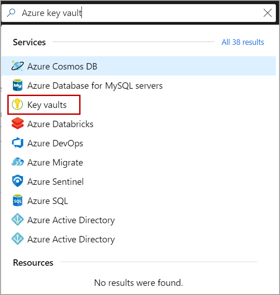Clear the search box with X
The width and height of the screenshot is (280, 295).
[x=268, y=13]
